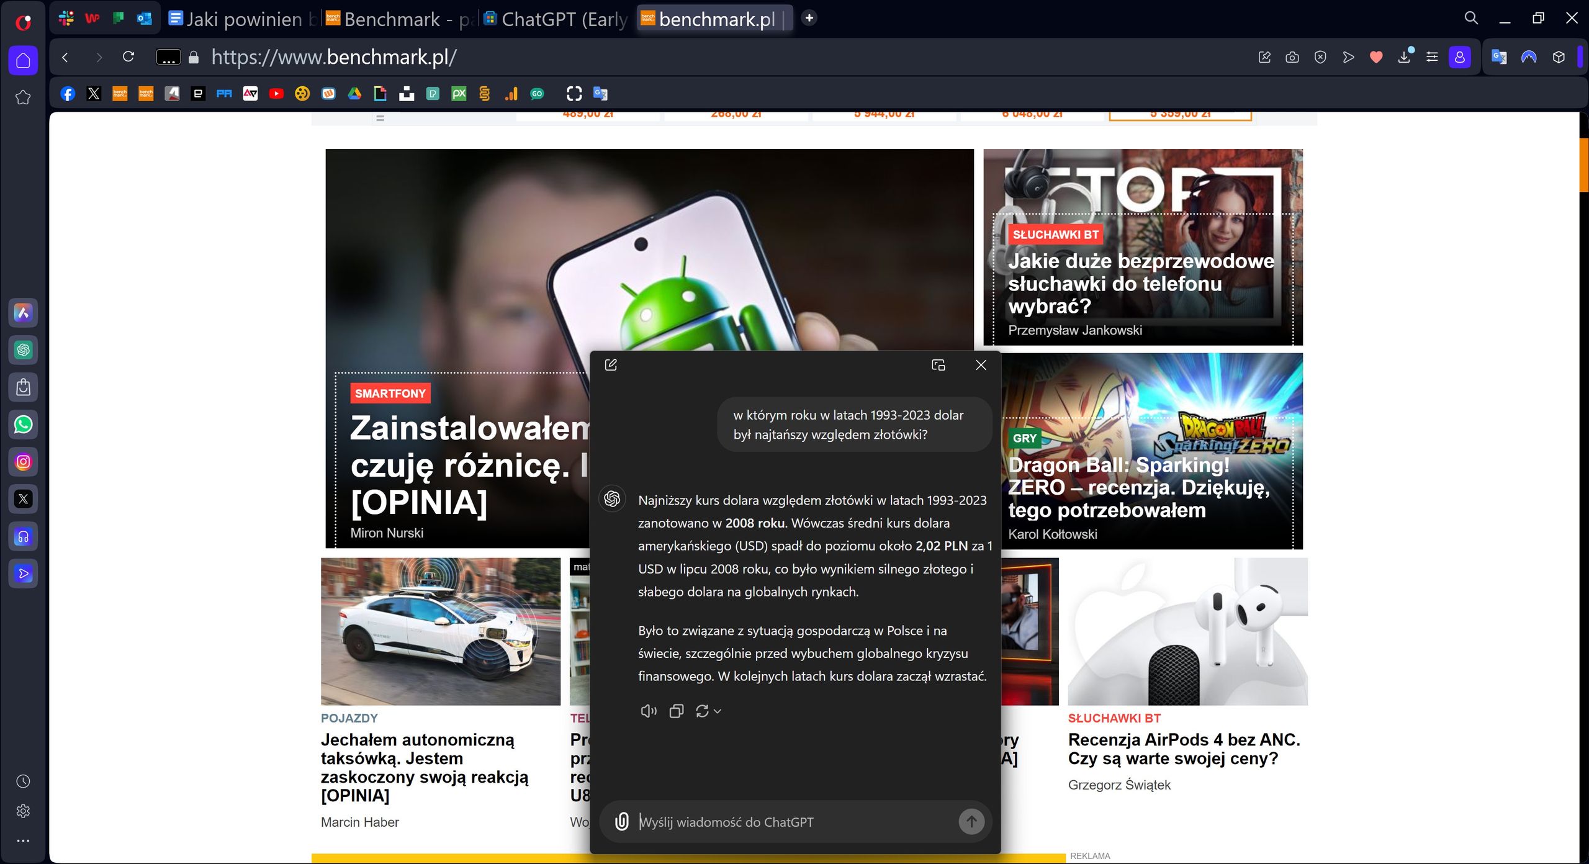Open the headphones music player sidebar icon
The height and width of the screenshot is (864, 1589).
23,536
